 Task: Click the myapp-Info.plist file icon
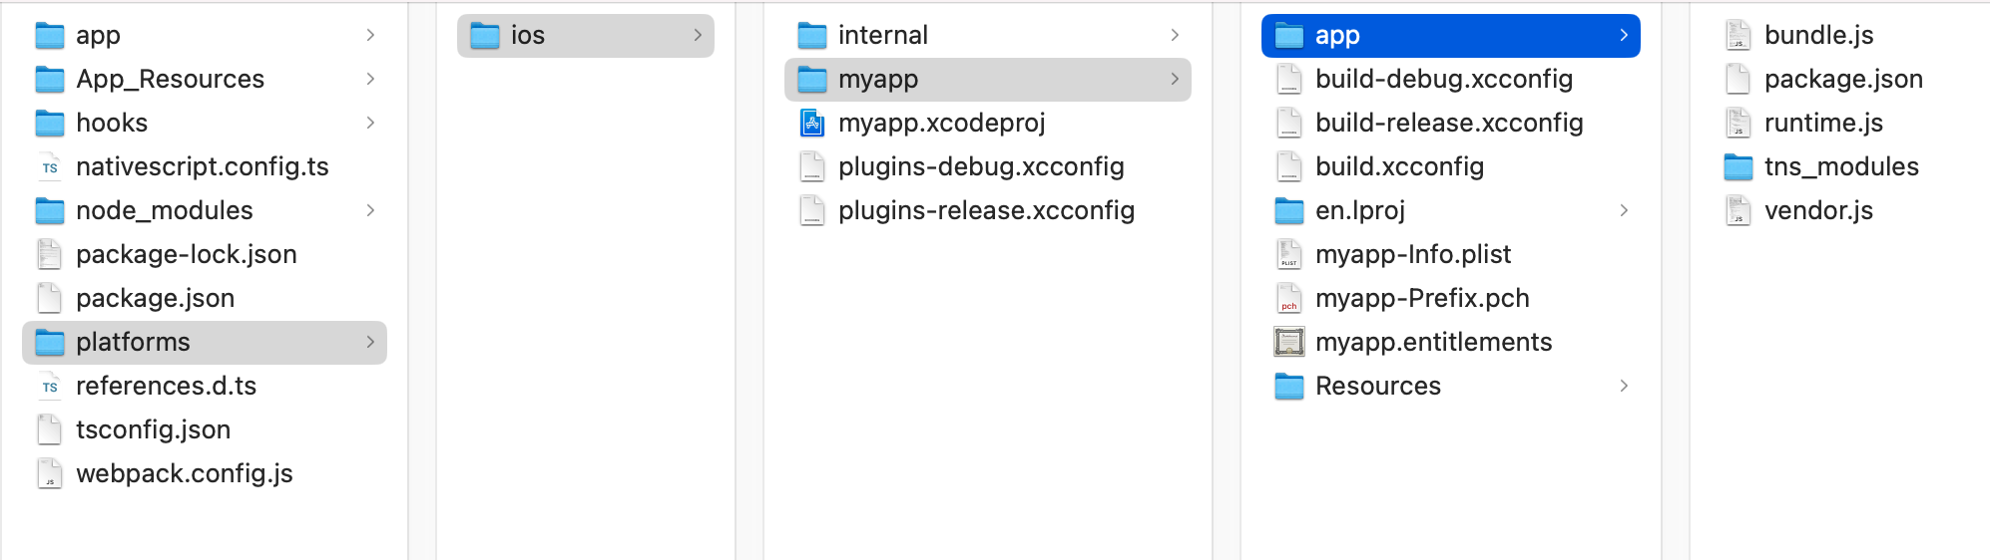(1289, 255)
